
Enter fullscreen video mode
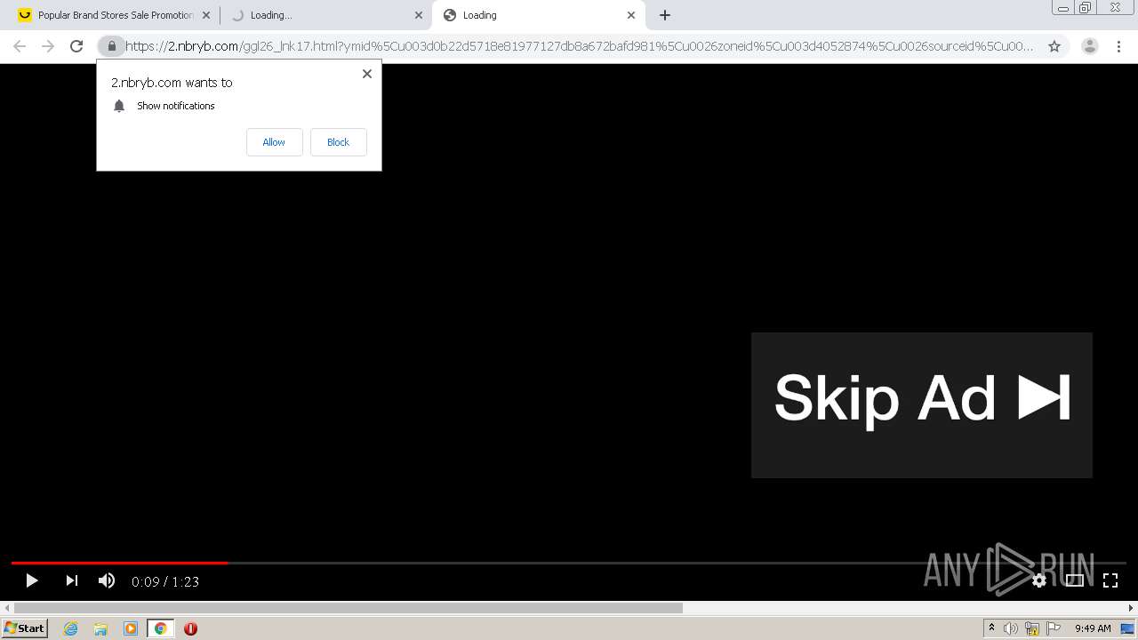pyautogui.click(x=1110, y=581)
